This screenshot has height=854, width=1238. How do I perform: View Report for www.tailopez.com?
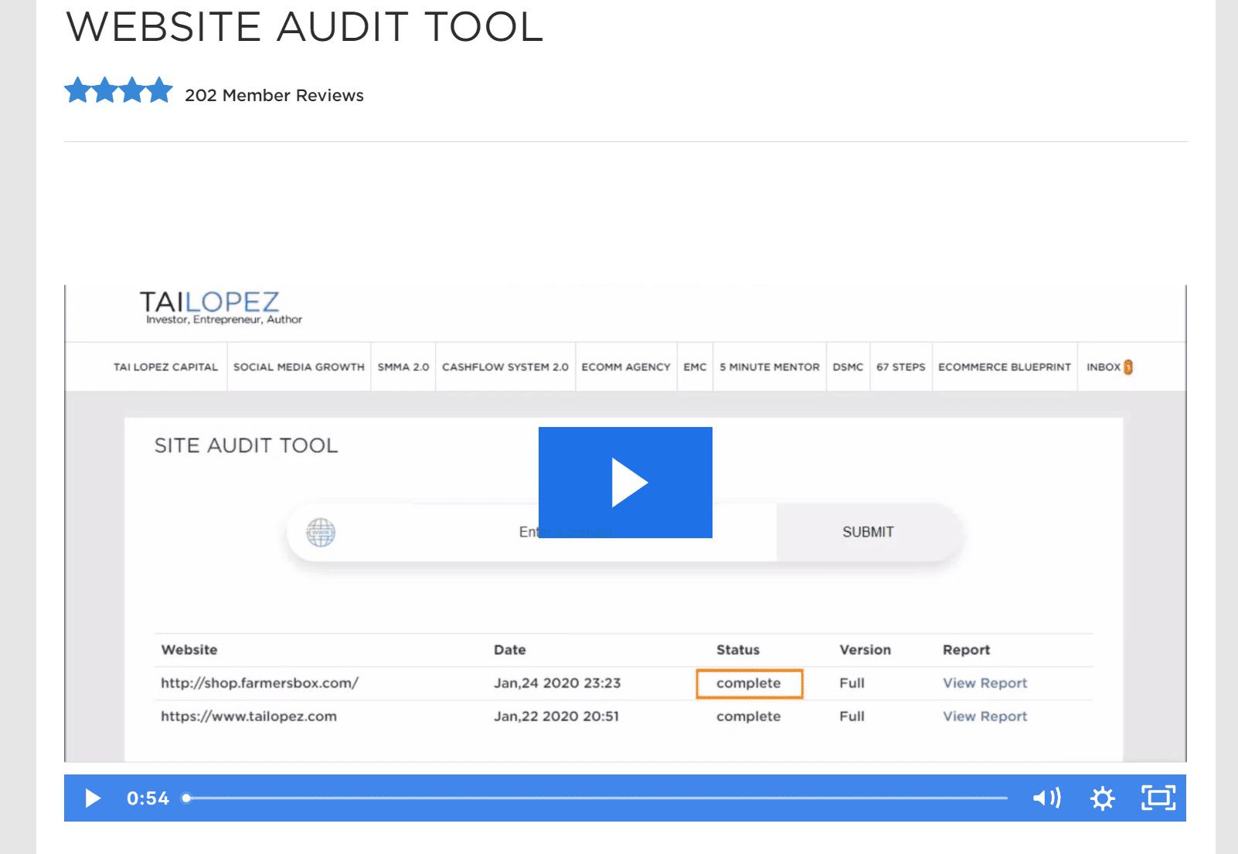click(985, 716)
